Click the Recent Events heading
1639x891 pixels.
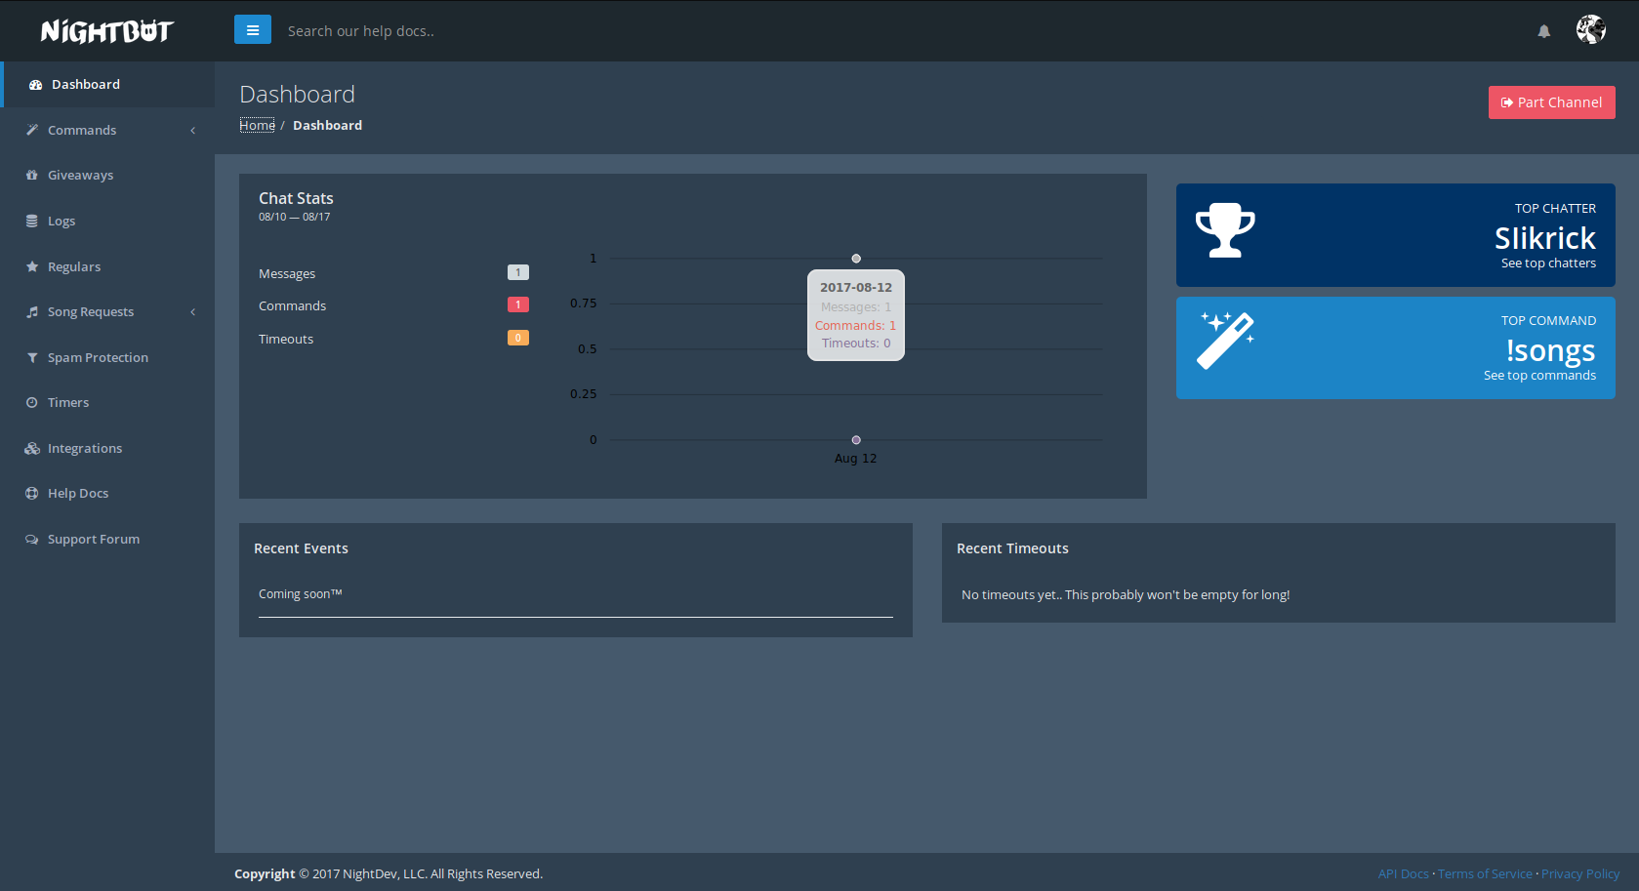(301, 548)
